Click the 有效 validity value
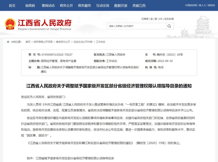 [161, 67]
